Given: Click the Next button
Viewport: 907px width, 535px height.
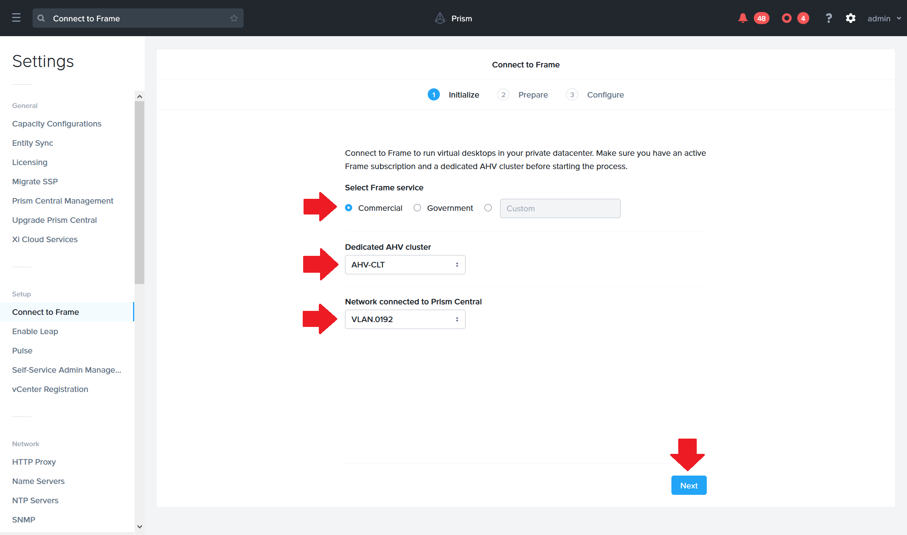Looking at the screenshot, I should [x=689, y=485].
